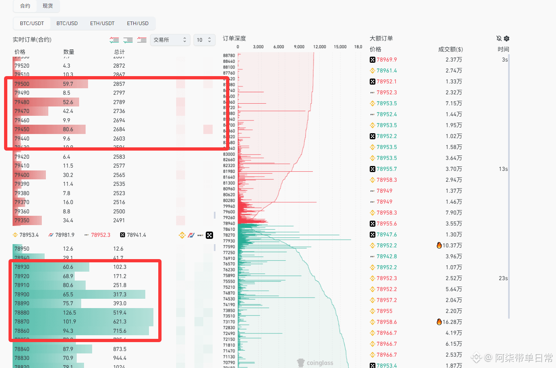Screen dimensions: 556x368
Task: Select the ETH/USDT pair tab
Action: [x=102, y=23]
